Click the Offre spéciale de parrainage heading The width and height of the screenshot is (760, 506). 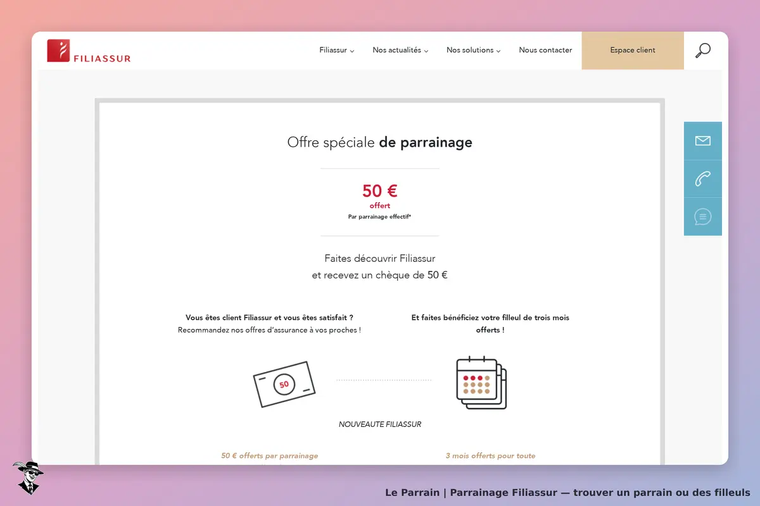tap(380, 142)
